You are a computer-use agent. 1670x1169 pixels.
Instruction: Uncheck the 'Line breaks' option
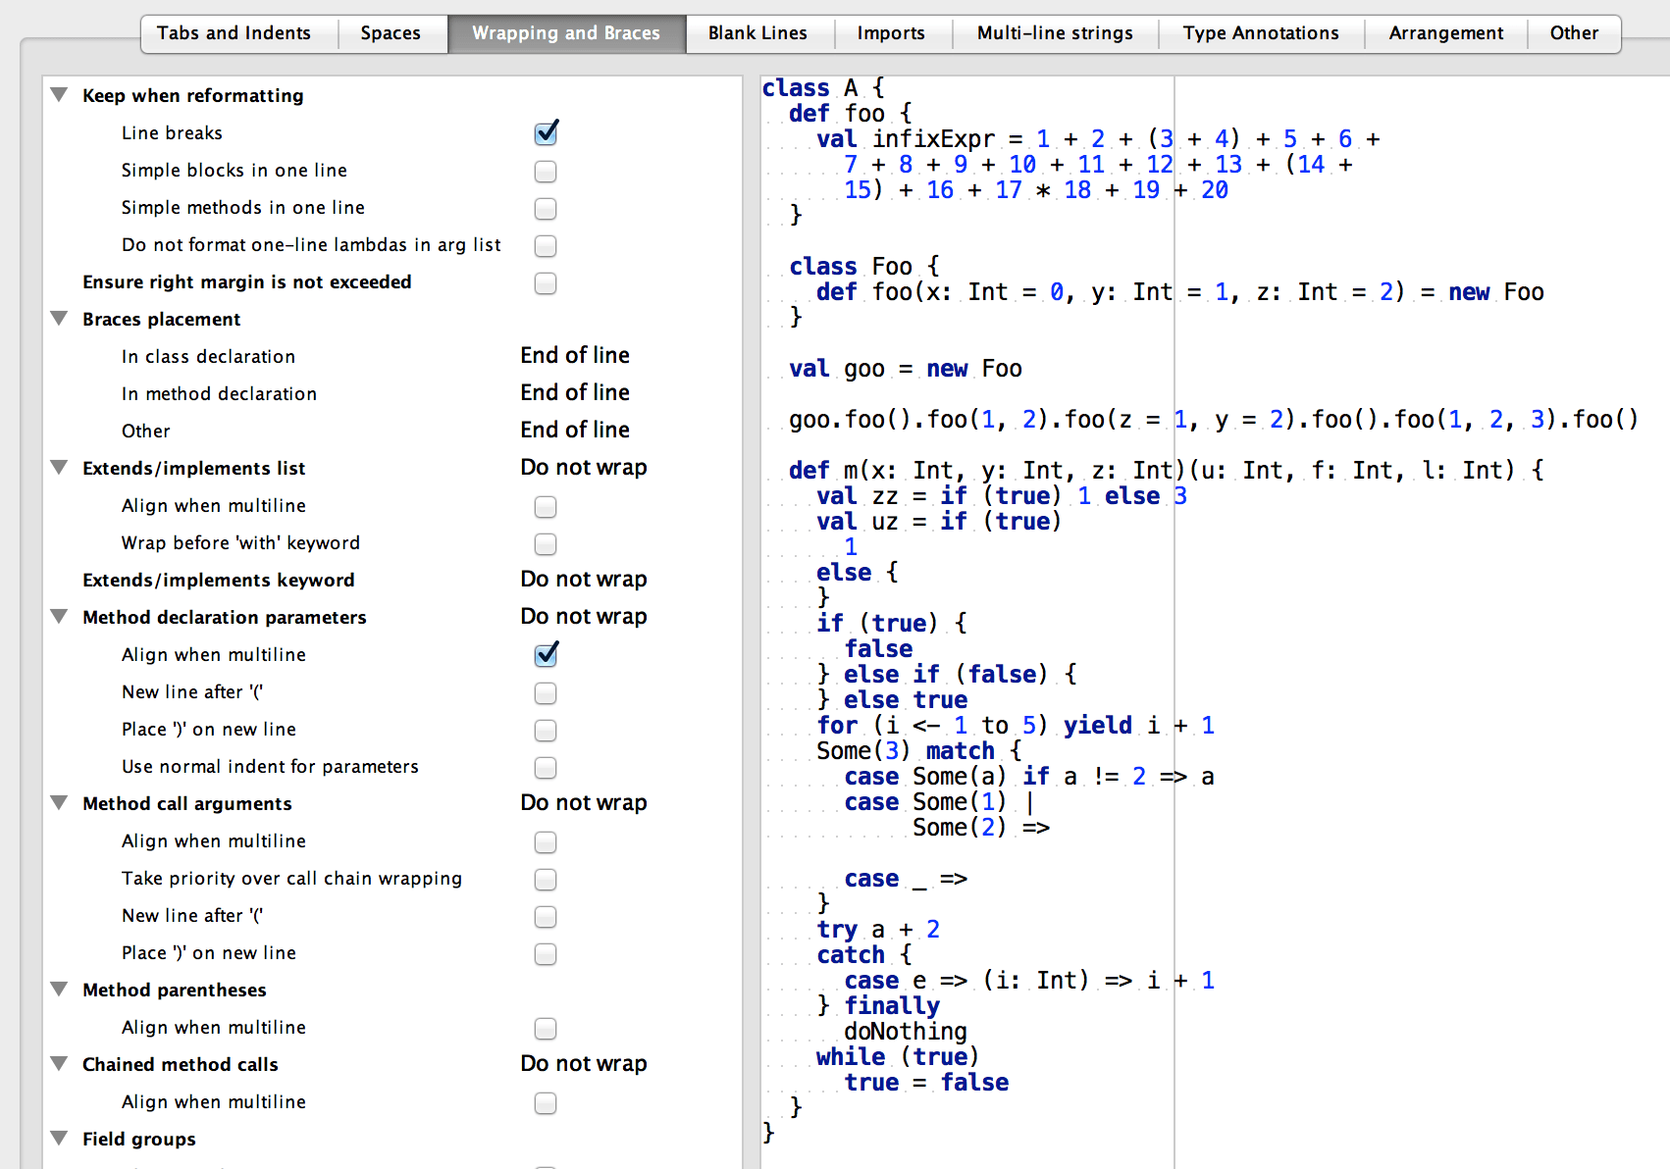coord(546,132)
